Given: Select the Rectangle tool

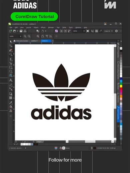Looking at the screenshot, I should click(11, 67).
